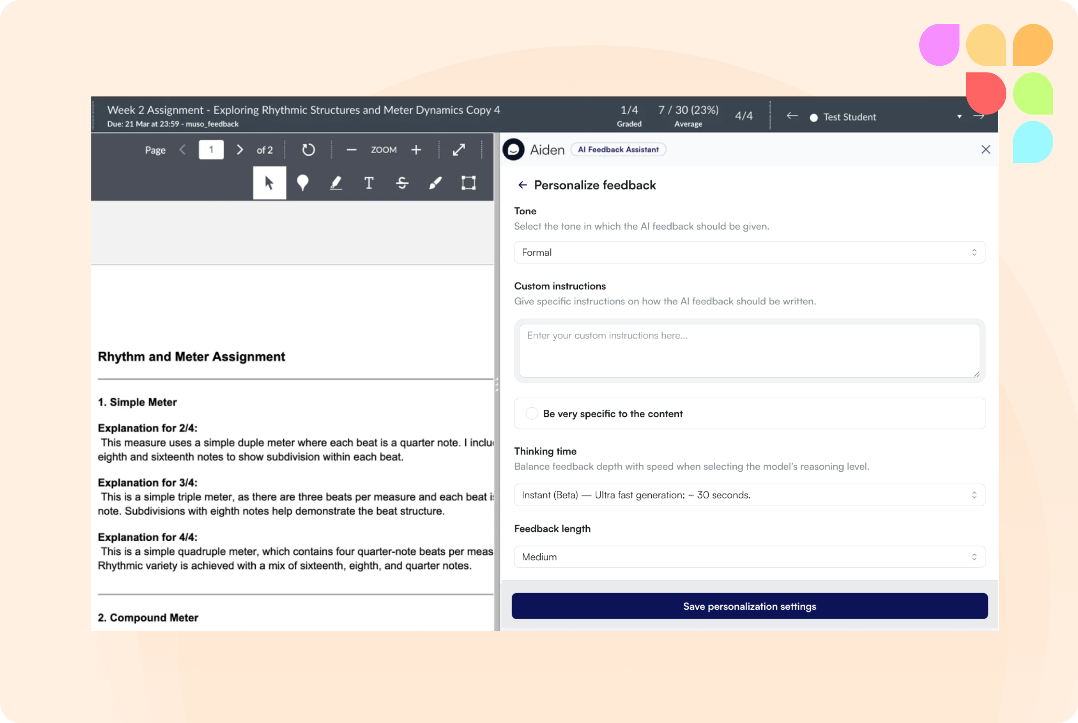Select the area rectangle annotation tool
1078x723 pixels.
tap(469, 183)
